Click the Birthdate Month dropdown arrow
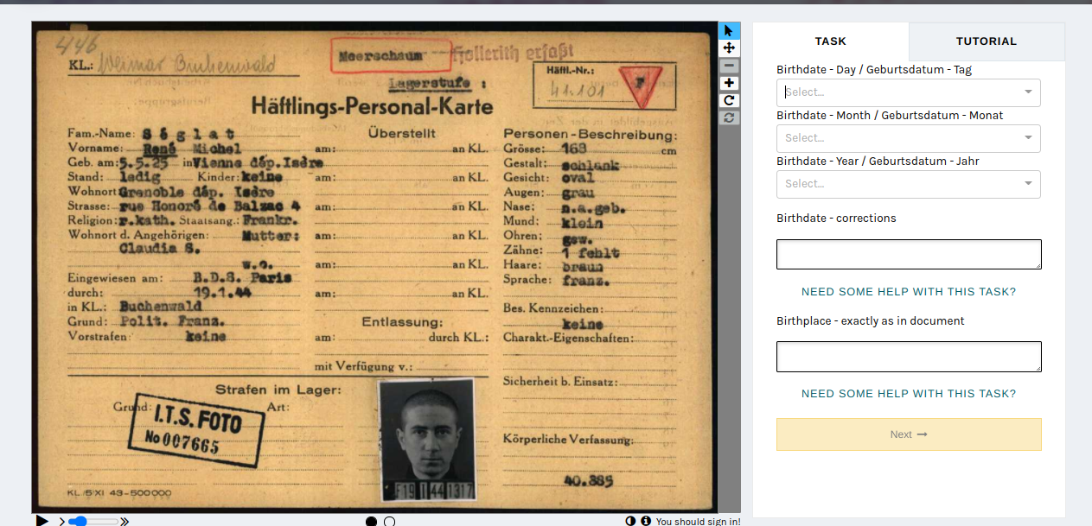 1028,138
